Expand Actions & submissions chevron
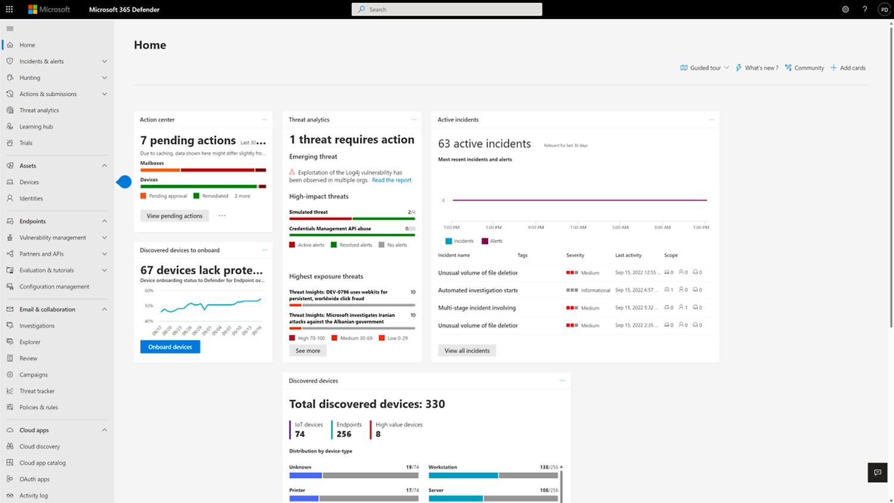894x503 pixels. coord(104,94)
